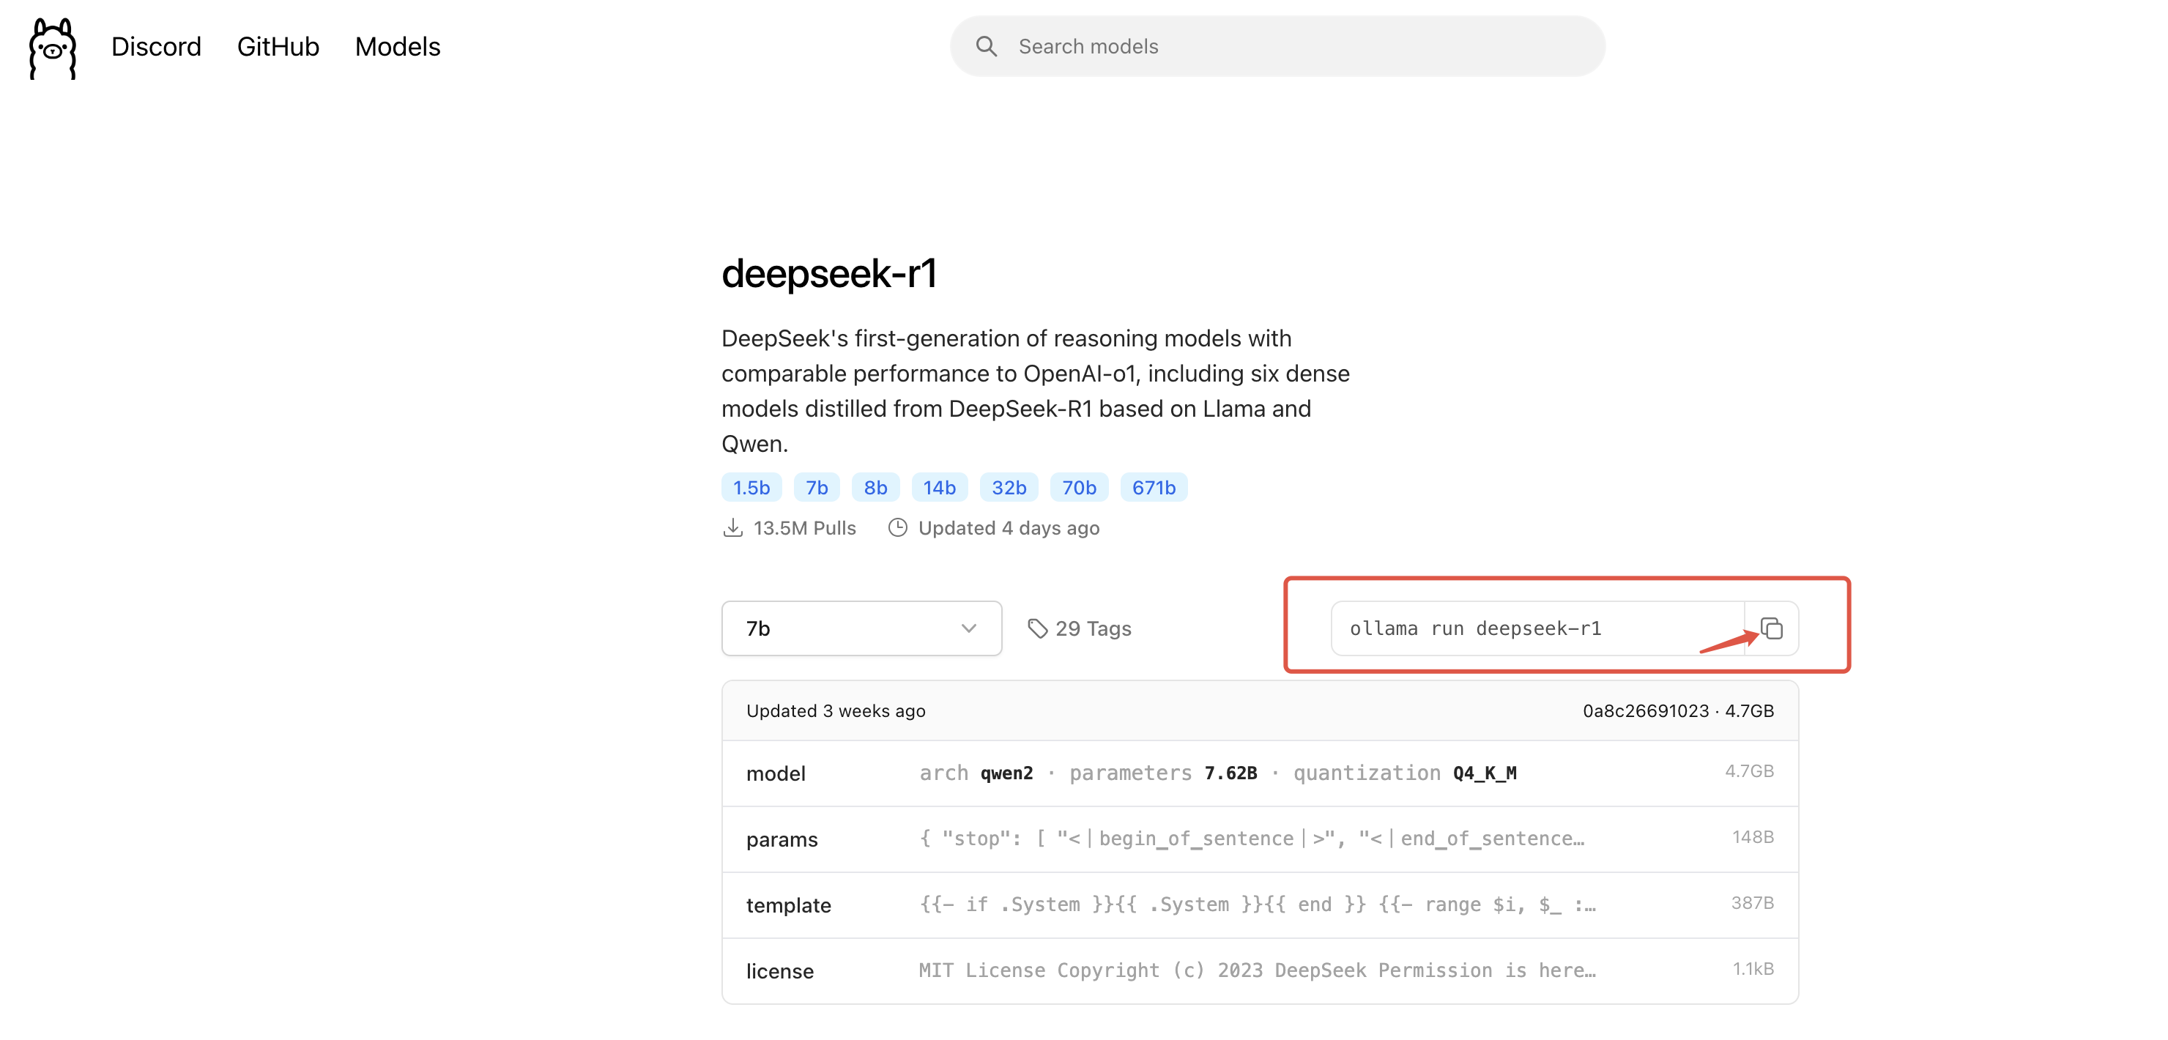This screenshot has width=2168, height=1040.
Task: Copy the ollama run command
Action: click(x=1771, y=628)
